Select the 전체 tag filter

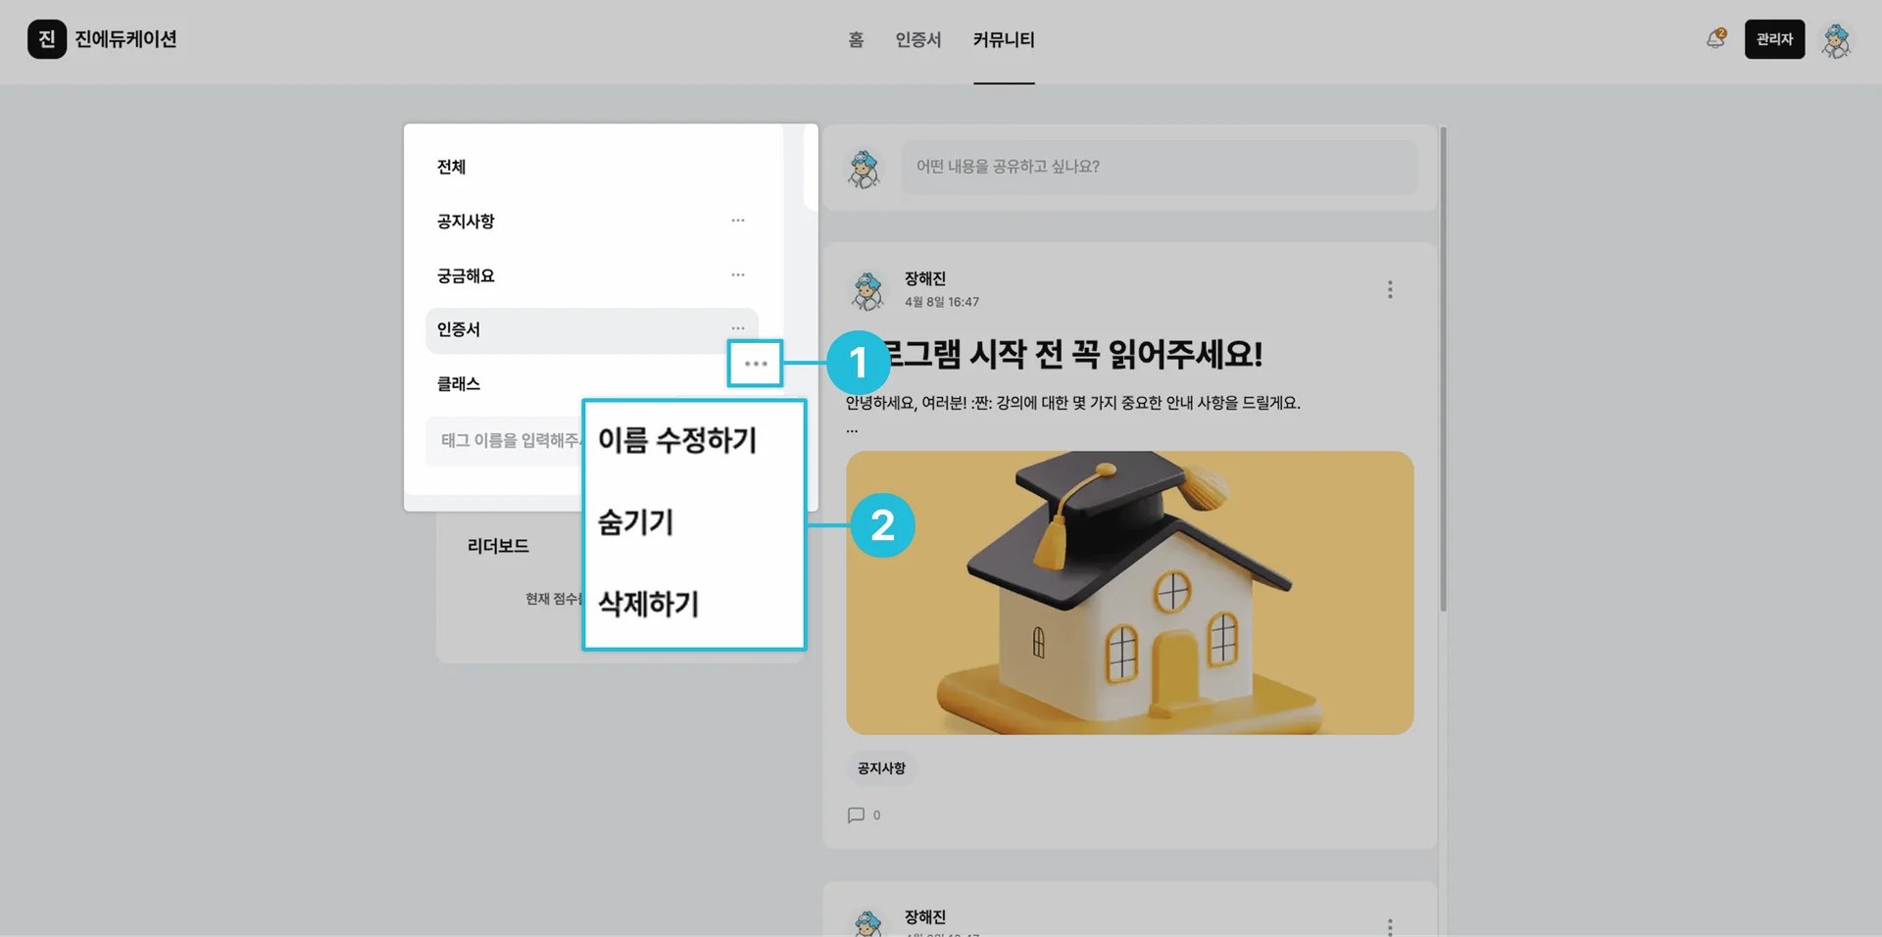451,167
